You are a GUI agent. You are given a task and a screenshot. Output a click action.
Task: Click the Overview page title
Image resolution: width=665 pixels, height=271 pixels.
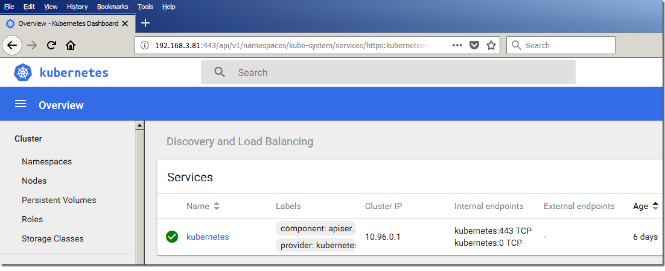tap(61, 105)
